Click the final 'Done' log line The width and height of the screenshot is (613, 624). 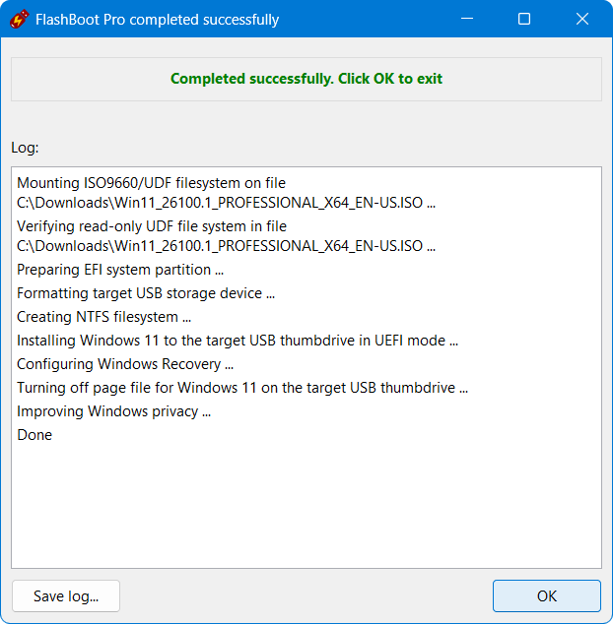click(x=34, y=435)
